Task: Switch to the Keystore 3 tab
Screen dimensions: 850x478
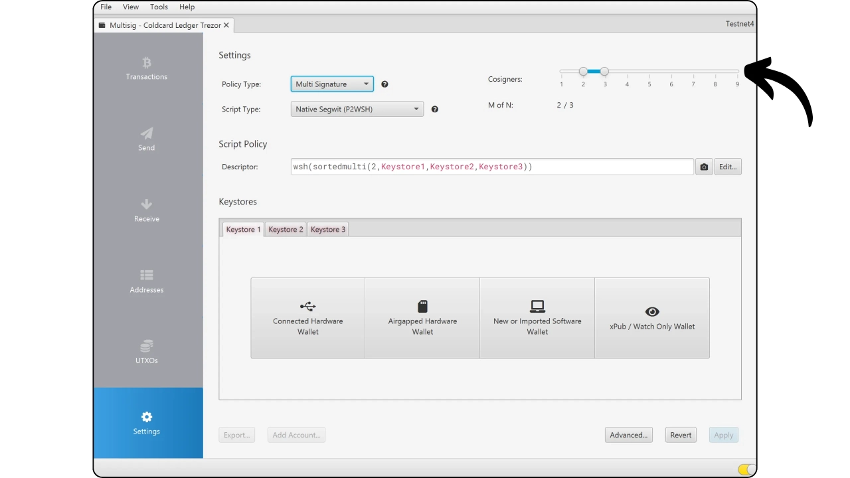Action: click(x=328, y=230)
